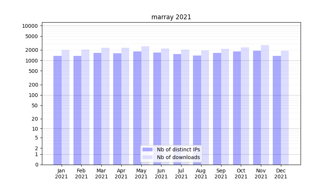This screenshot has width=334, height=185.
Task: Select the 'Nb of distinct IPs' legend label
Action: (x=178, y=149)
